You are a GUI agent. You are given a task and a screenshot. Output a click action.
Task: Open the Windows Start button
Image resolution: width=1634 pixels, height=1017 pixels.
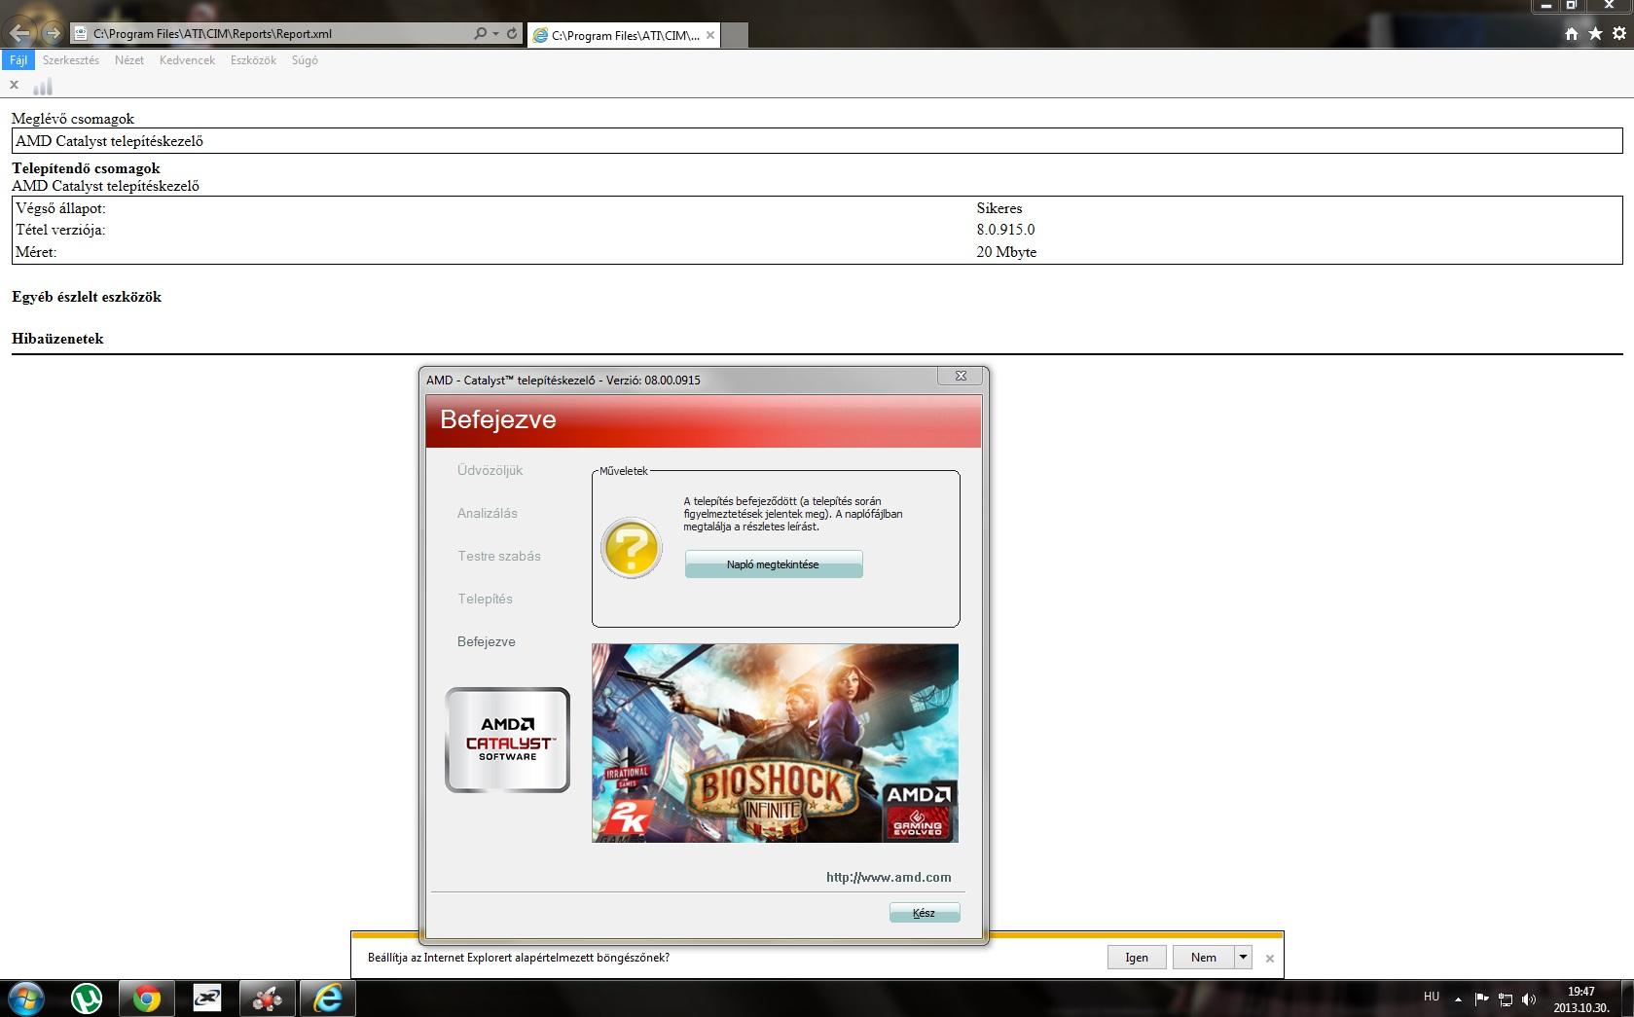click(x=26, y=999)
